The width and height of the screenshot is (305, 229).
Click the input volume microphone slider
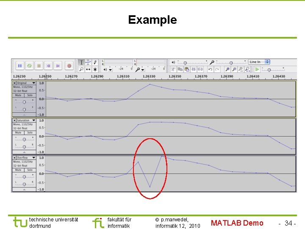(231, 62)
